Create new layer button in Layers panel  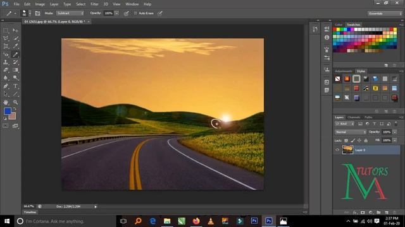pyautogui.click(x=387, y=212)
